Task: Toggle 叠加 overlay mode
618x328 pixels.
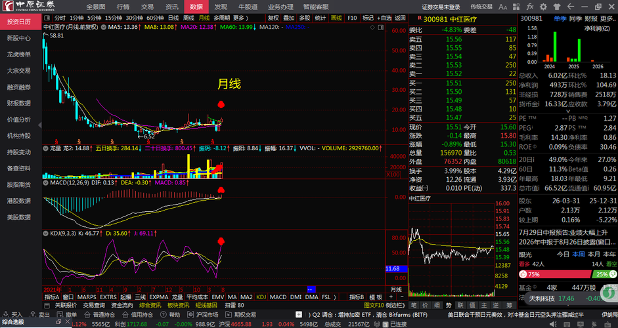Action: pos(288,18)
